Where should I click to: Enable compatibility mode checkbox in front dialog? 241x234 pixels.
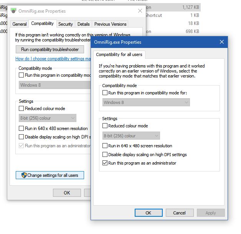pos(105,93)
